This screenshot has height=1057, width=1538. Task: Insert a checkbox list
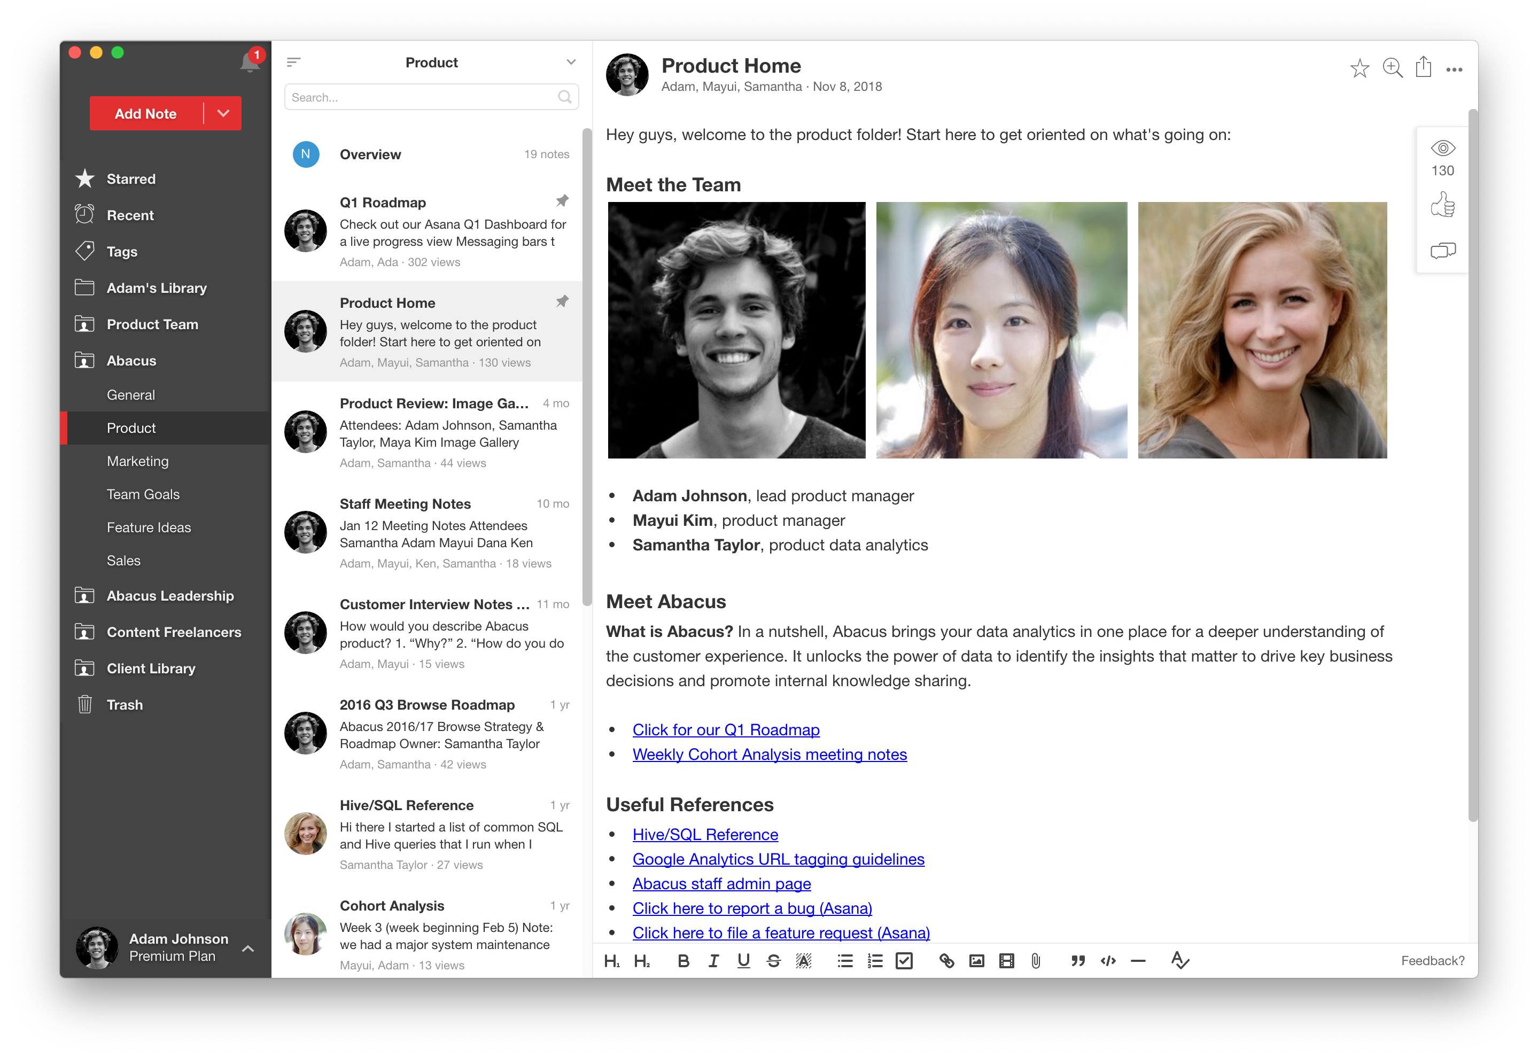pos(904,961)
